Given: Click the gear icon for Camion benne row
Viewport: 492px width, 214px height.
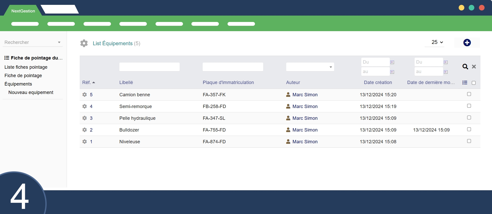Looking at the screenshot, I should tap(85, 95).
